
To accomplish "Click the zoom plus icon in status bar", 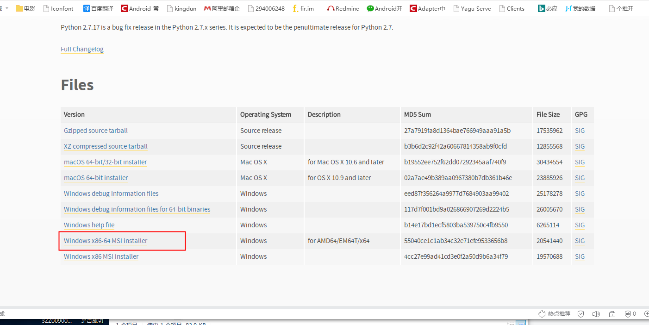I will (x=646, y=314).
